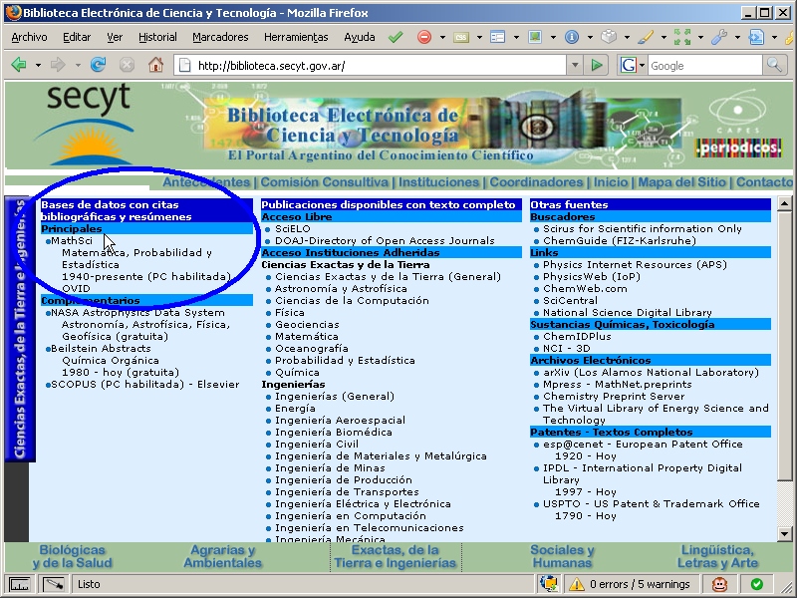Click the green back arrow button
797x598 pixels.
[x=19, y=65]
